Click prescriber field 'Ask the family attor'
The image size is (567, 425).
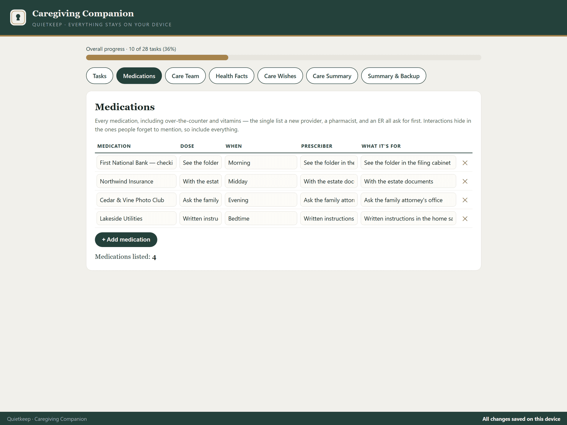point(329,200)
